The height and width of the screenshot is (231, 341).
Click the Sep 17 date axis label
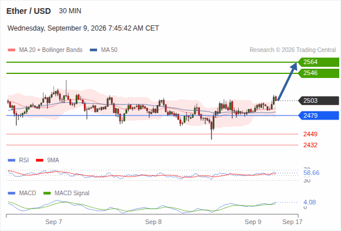[292, 222]
